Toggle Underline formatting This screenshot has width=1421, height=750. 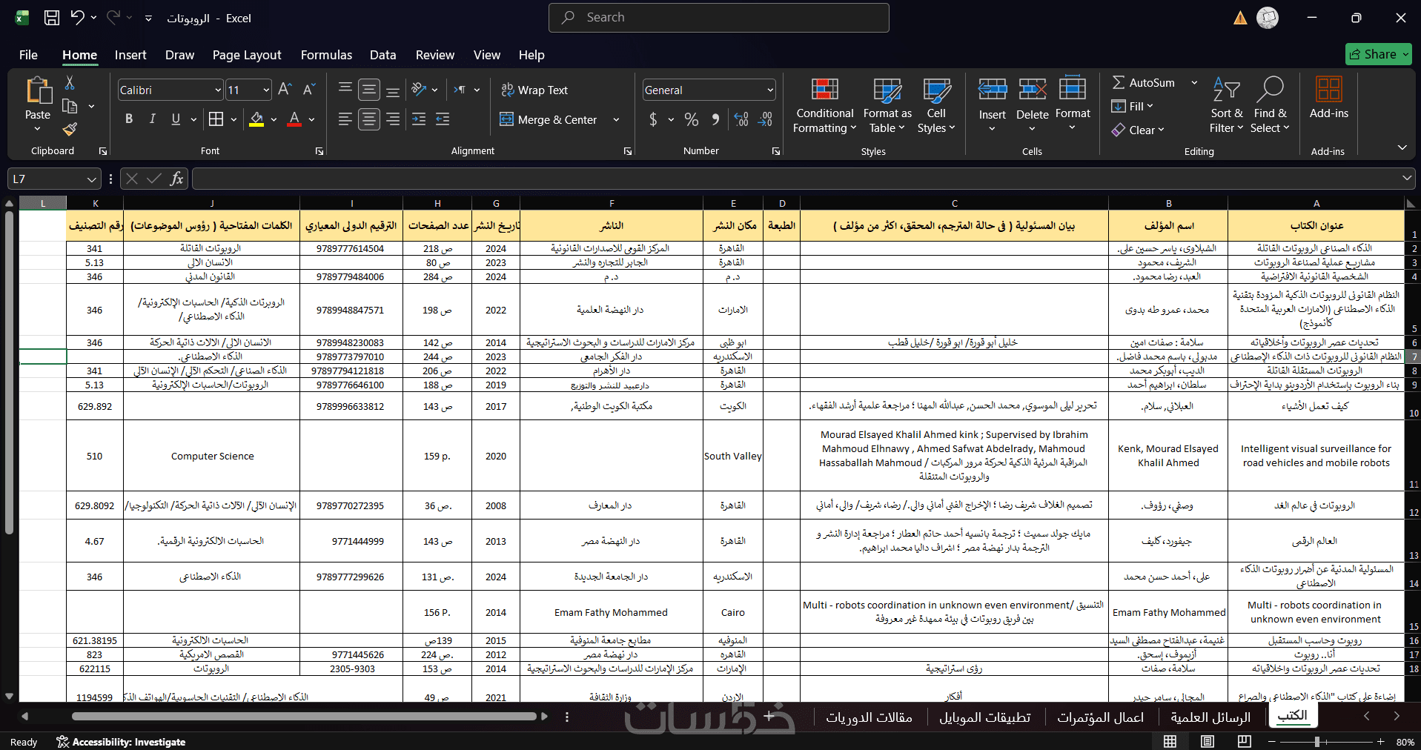pyautogui.click(x=176, y=119)
